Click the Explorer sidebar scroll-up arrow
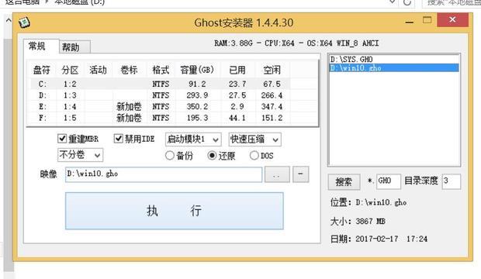Screen dimensions: 481x279 9,20
